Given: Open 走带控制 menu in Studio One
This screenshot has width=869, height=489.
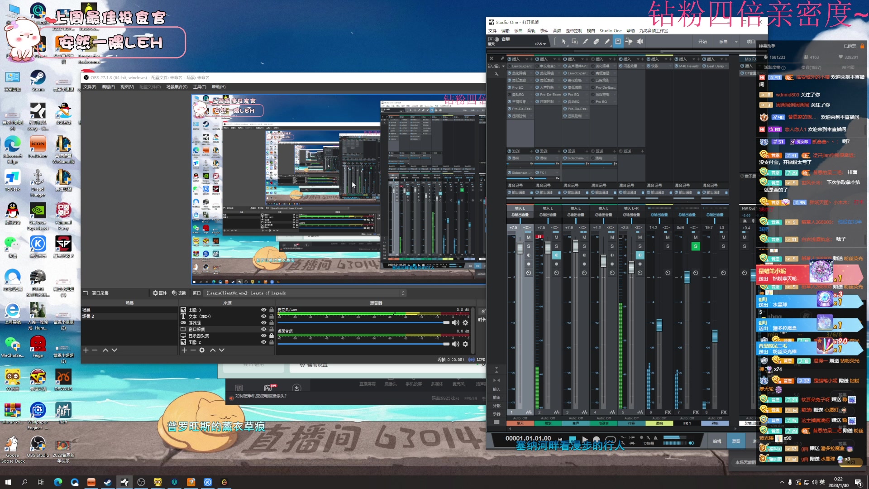Looking at the screenshot, I should coord(573,31).
